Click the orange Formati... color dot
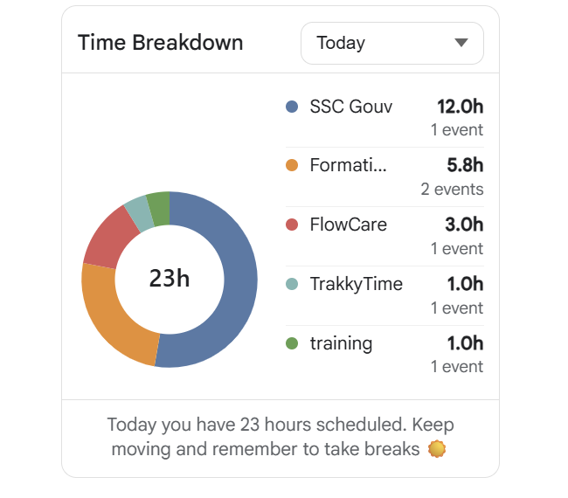This screenshot has width=568, height=498. pos(292,165)
